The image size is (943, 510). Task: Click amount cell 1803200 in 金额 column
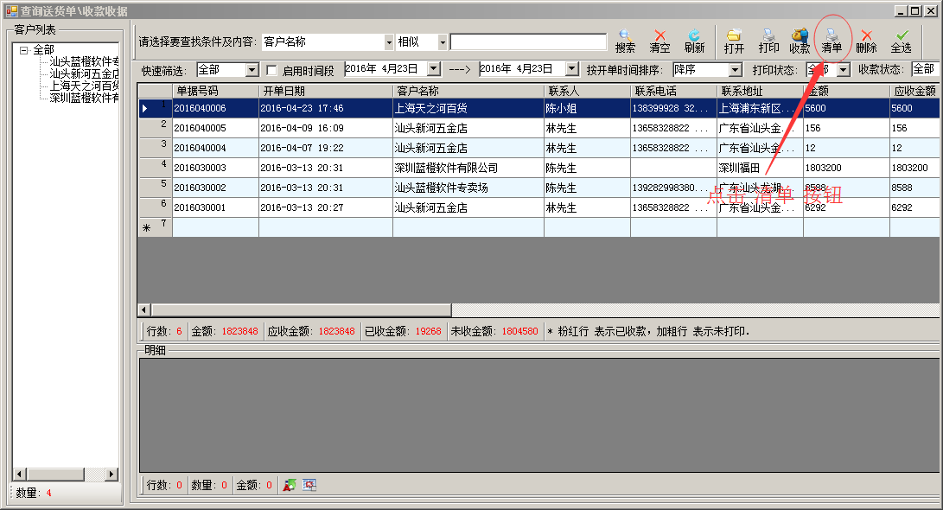tap(846, 168)
